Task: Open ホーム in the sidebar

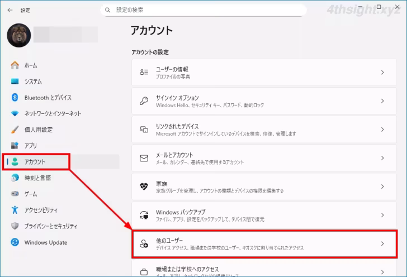Action: click(31, 65)
